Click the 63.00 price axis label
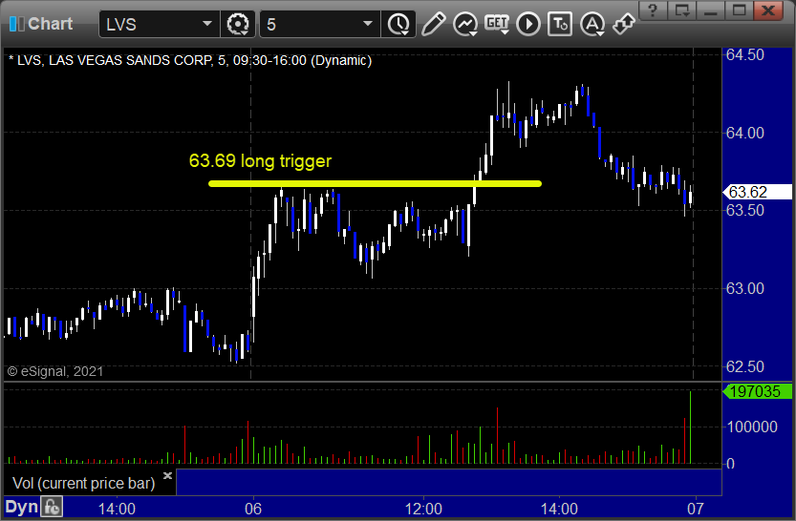The width and height of the screenshot is (796, 521). click(x=744, y=288)
